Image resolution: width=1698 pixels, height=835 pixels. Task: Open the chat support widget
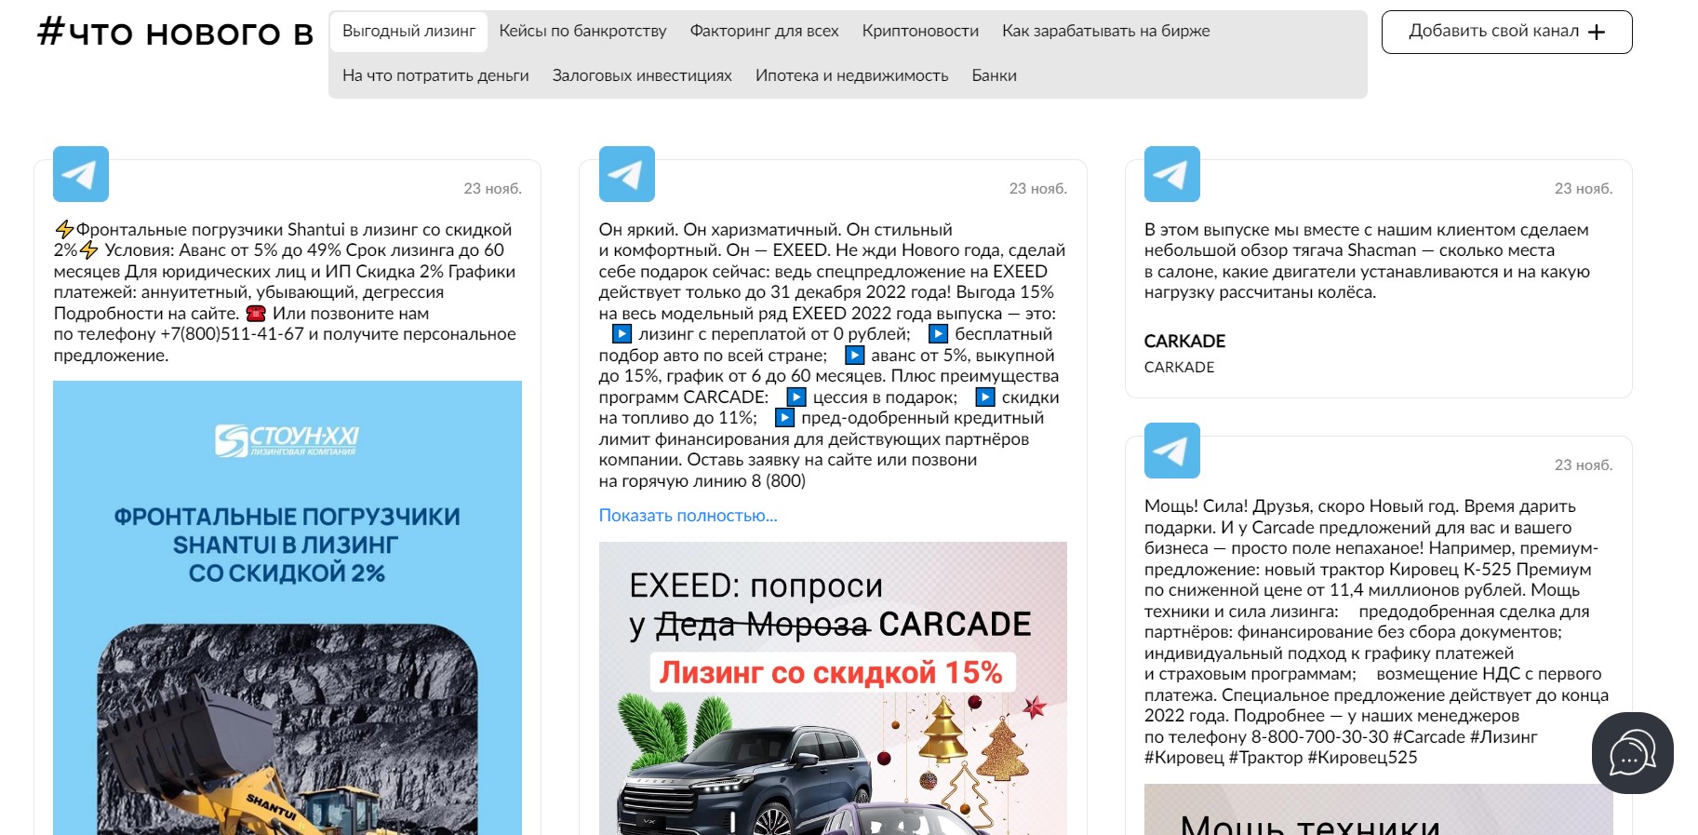point(1632,753)
